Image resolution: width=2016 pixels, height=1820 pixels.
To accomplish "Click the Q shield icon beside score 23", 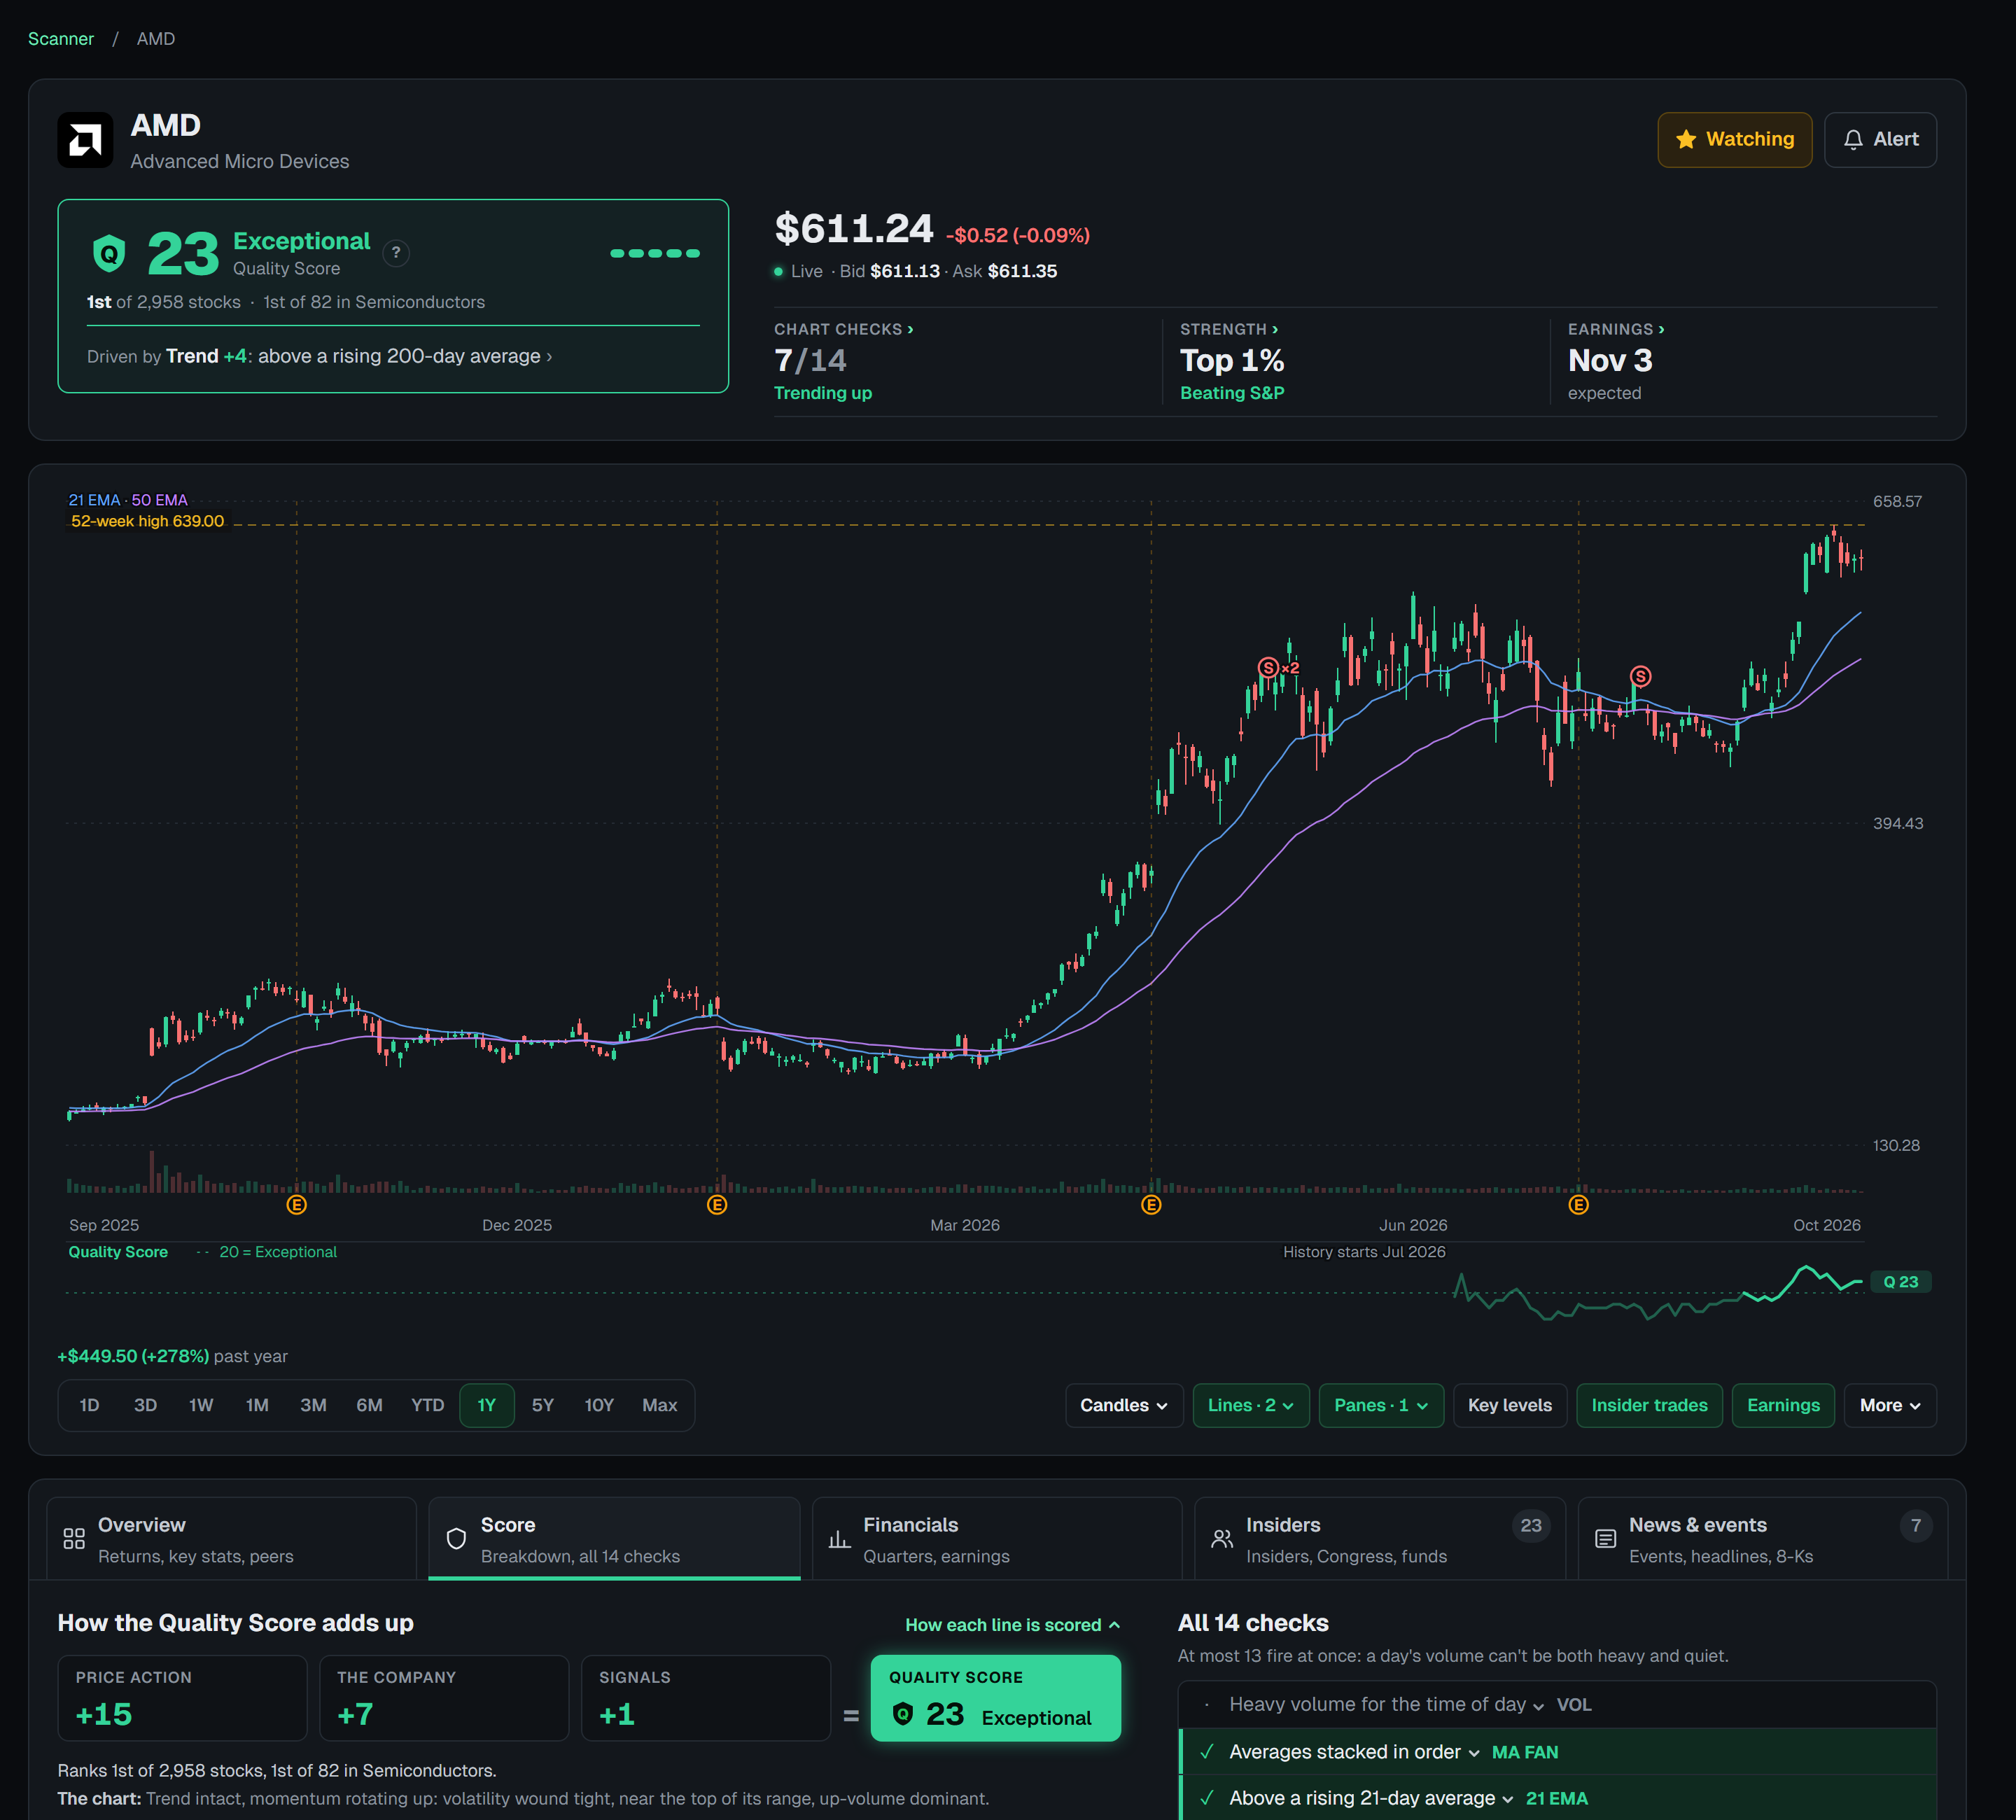I will click(x=109, y=254).
